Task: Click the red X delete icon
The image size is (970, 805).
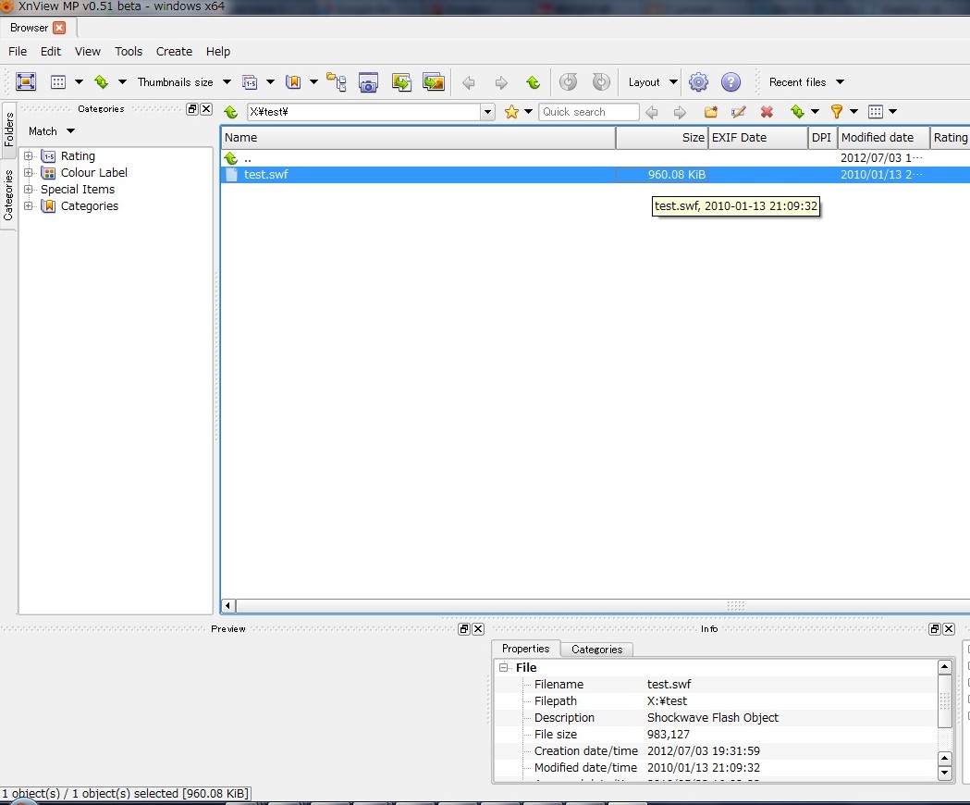Action: [767, 112]
